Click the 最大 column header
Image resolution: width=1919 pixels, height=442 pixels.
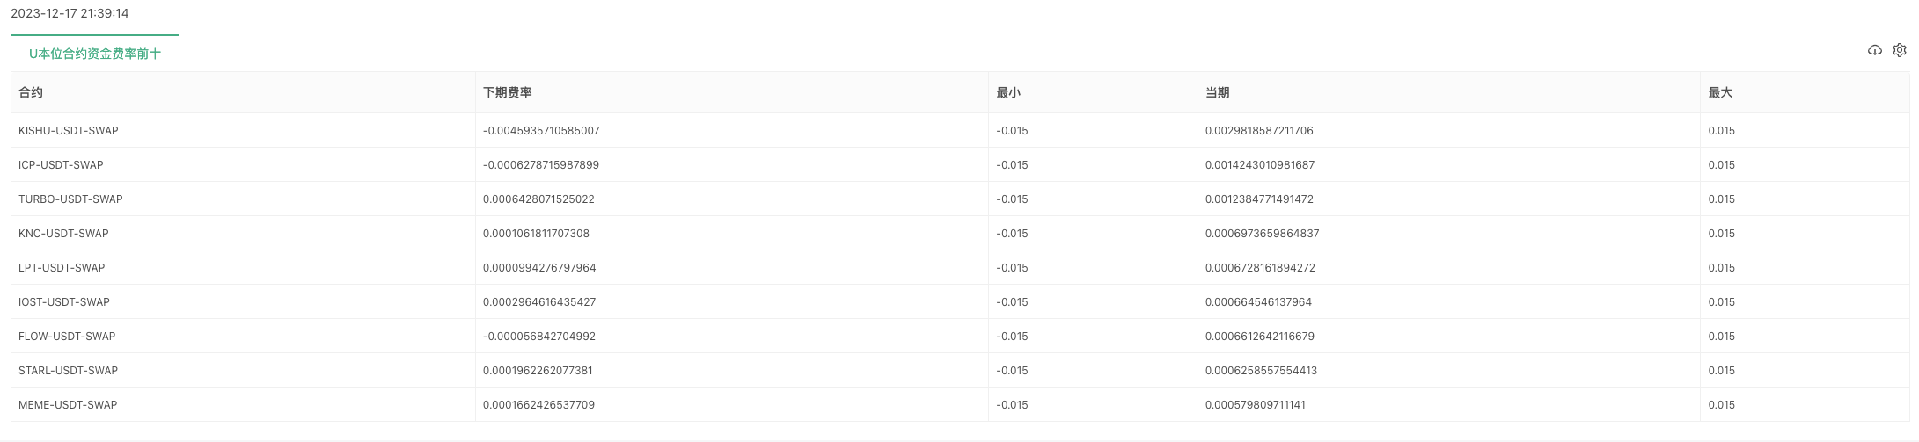(1720, 92)
